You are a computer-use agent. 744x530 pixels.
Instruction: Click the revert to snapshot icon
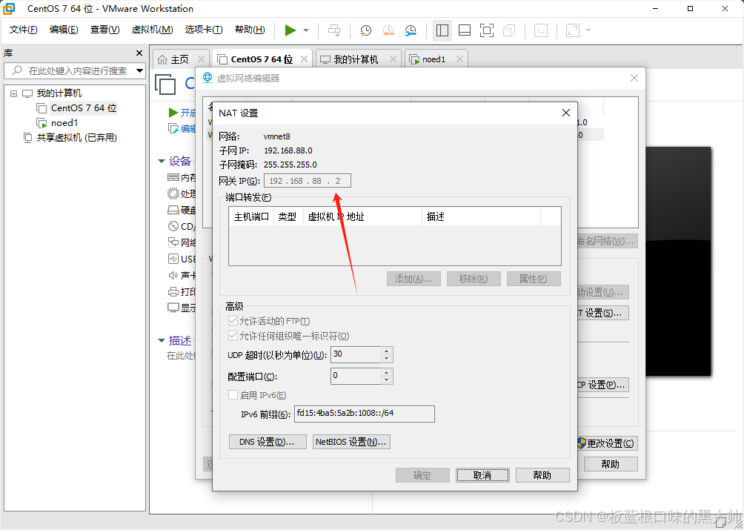click(388, 30)
